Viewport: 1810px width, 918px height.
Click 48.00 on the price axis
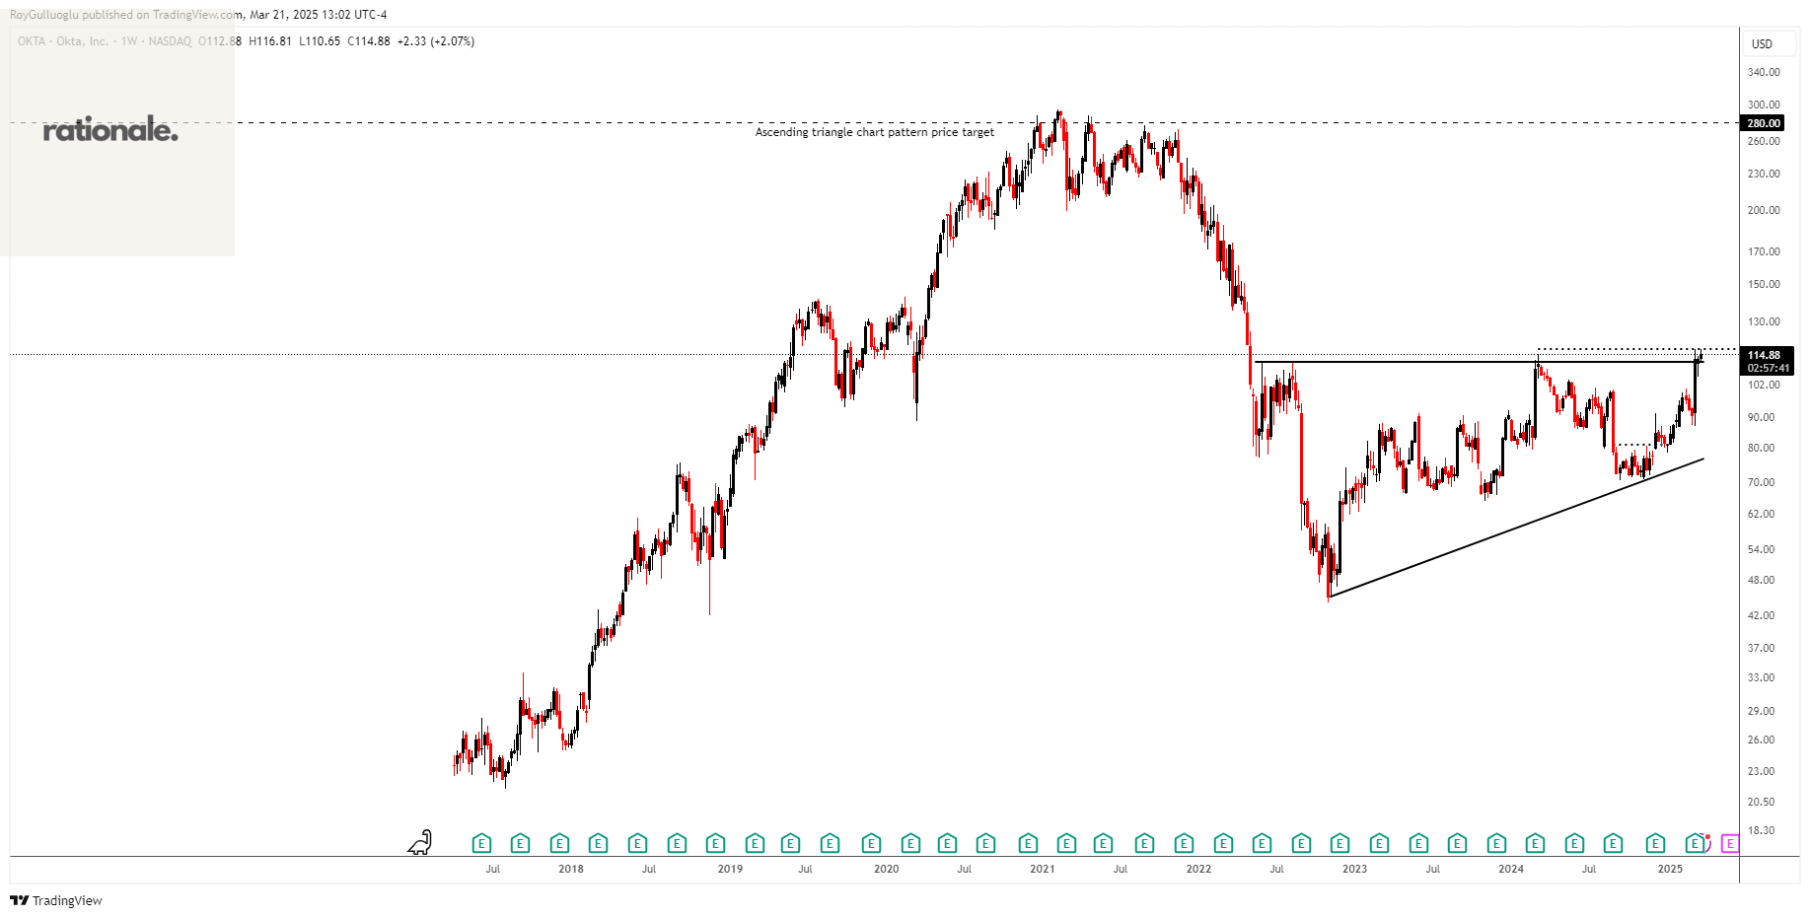coord(1761,580)
